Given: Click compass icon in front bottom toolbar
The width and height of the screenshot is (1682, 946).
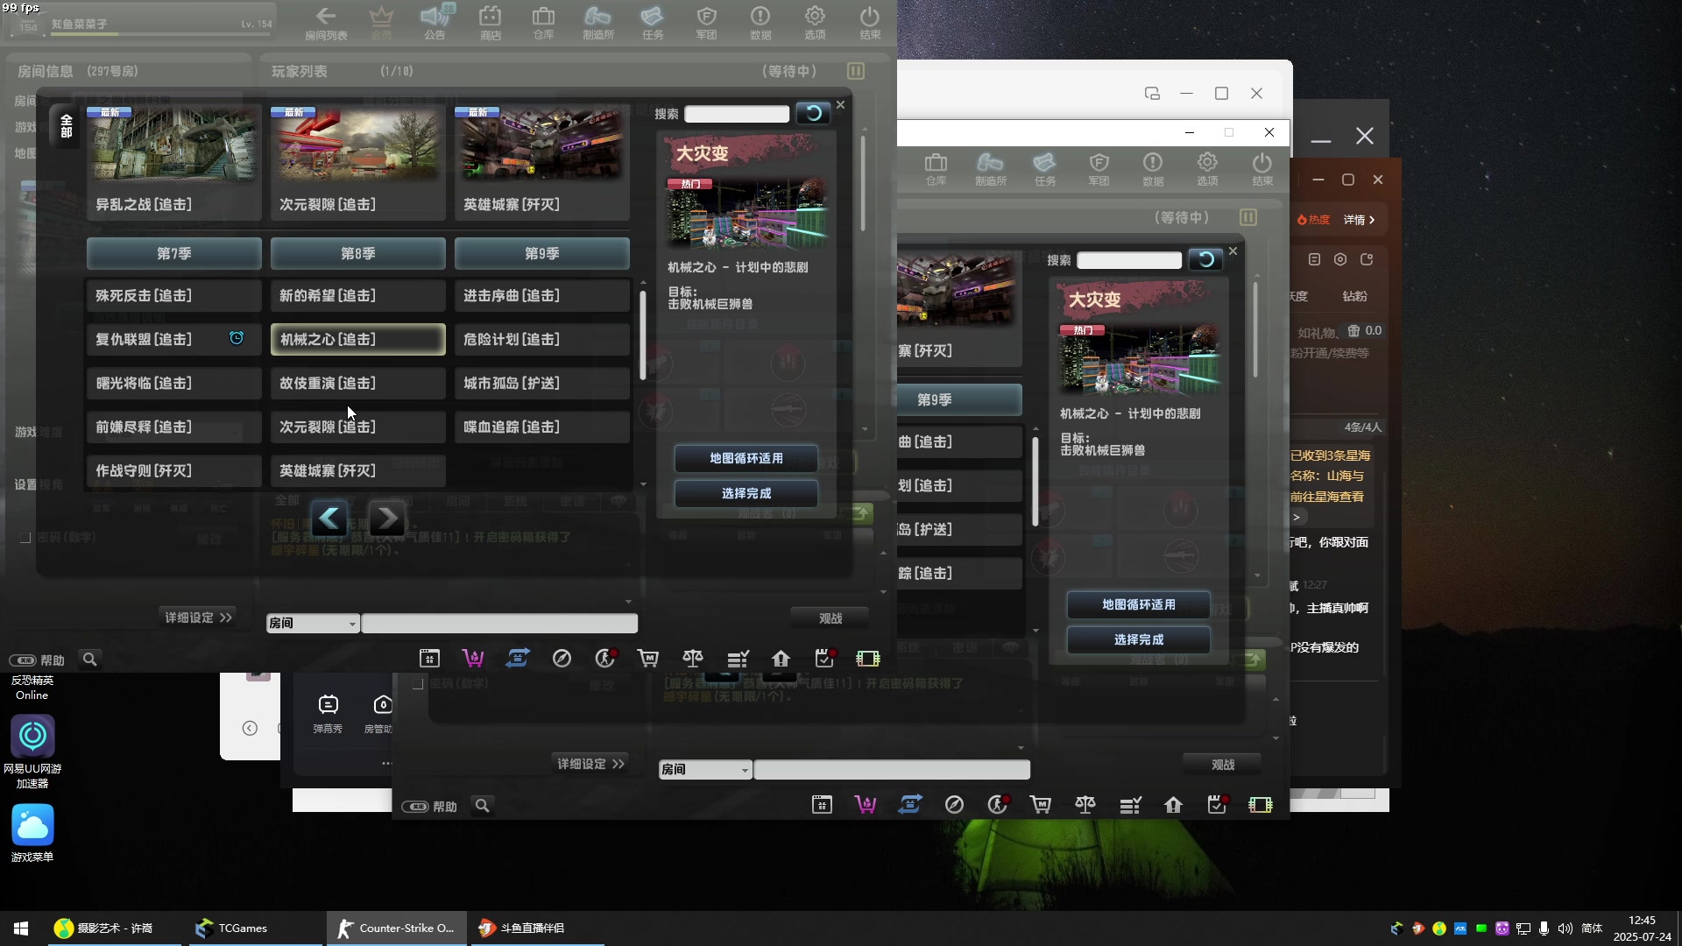Looking at the screenshot, I should click(x=562, y=658).
